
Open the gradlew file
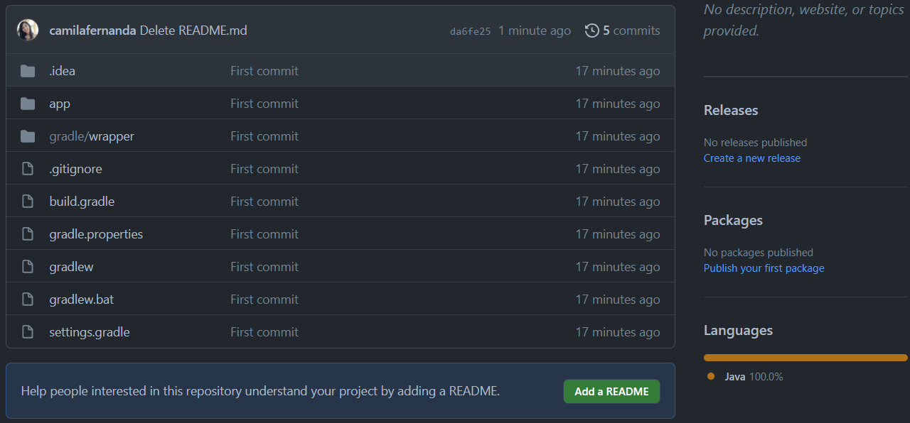pos(71,267)
